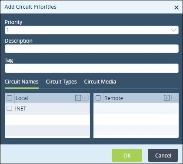Image resolution: width=183 pixels, height=164 pixels.
Task: Open the Priority dropdown chevron
Action: click(x=173, y=30)
